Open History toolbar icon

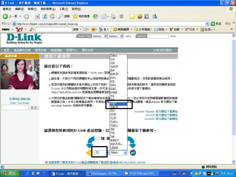point(95,16)
